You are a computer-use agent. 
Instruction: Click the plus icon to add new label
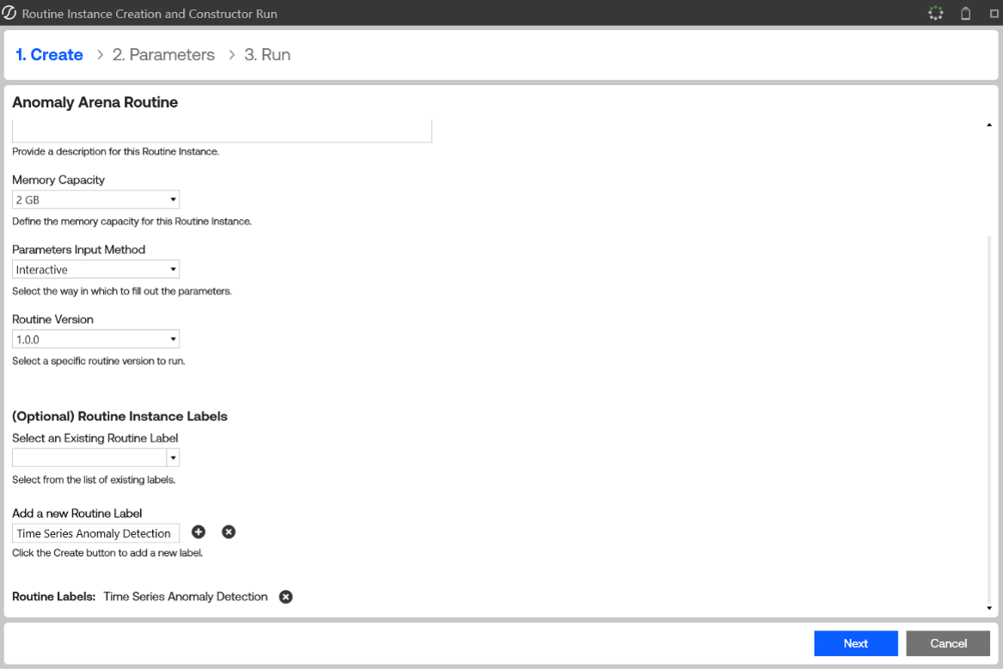click(x=199, y=532)
